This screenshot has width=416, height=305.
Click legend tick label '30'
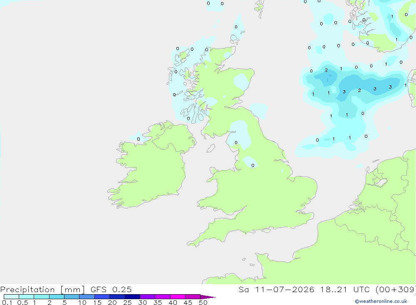click(x=143, y=303)
